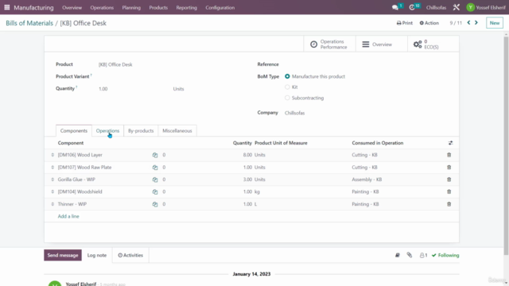The width and height of the screenshot is (509, 286).
Task: Select Manufacture this product BoM type
Action: tap(287, 76)
